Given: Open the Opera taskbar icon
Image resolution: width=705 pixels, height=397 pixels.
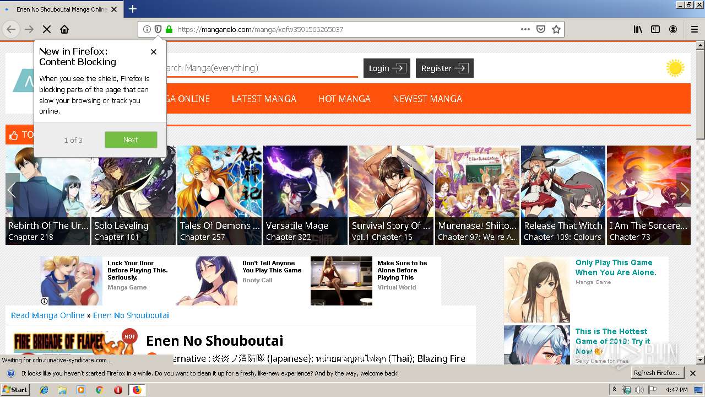Looking at the screenshot, I should click(118, 390).
